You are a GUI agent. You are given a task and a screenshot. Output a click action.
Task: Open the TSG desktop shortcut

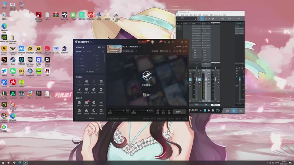click(56, 49)
